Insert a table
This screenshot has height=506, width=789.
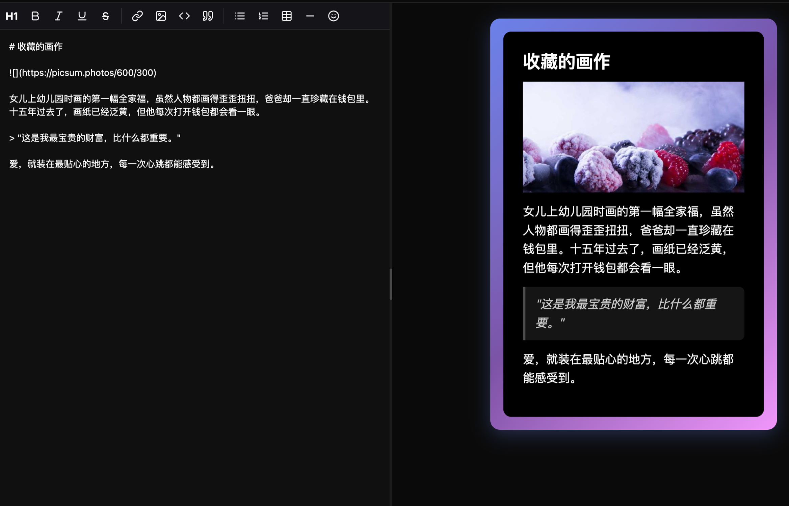point(287,16)
